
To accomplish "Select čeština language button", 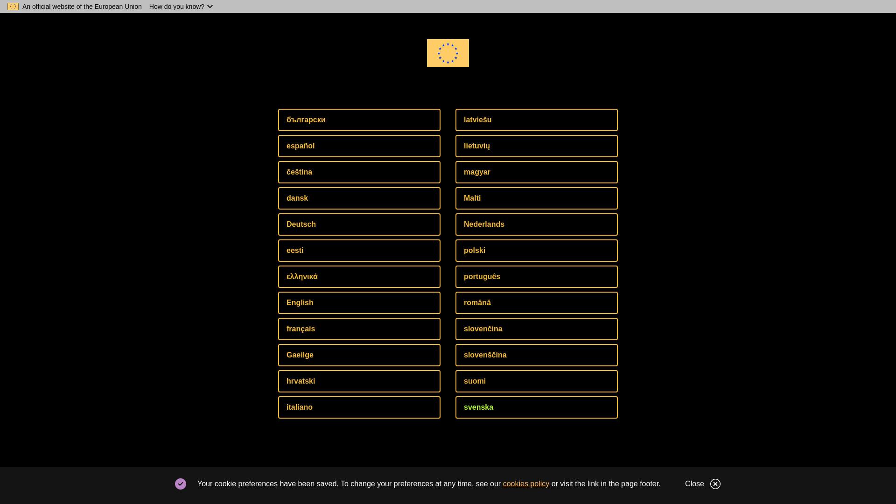I will [x=359, y=172].
